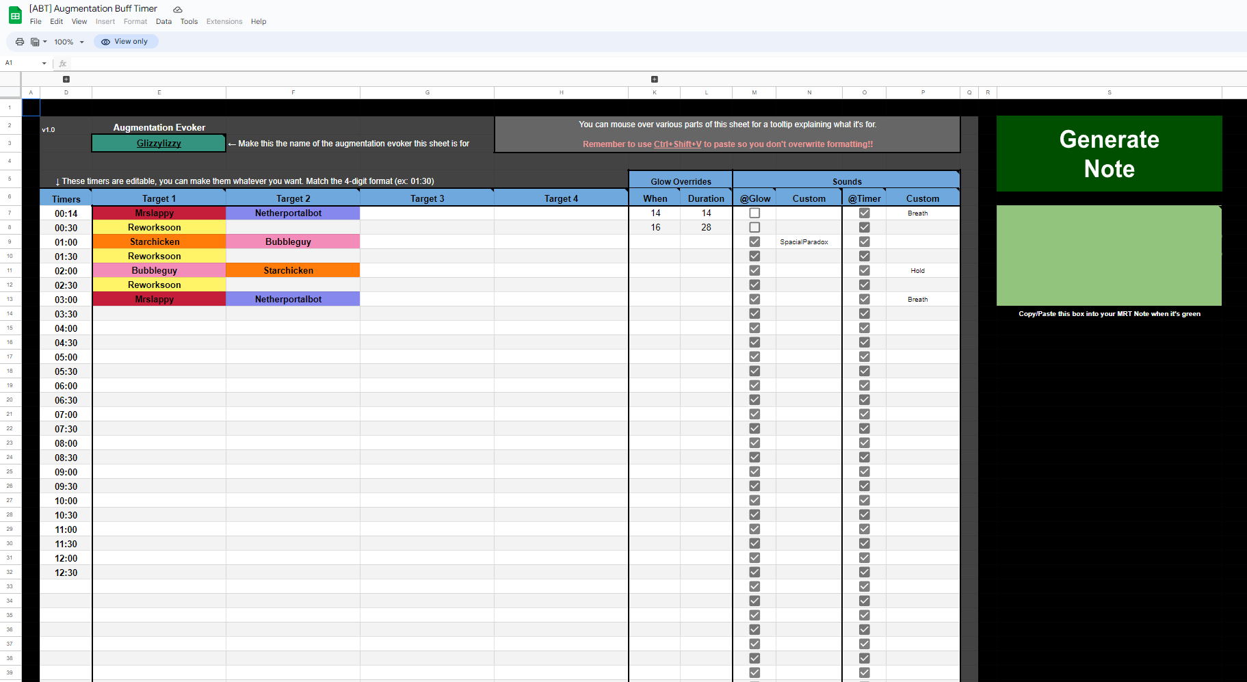Click the Netherportalbot cell at 03:00

pyautogui.click(x=293, y=299)
